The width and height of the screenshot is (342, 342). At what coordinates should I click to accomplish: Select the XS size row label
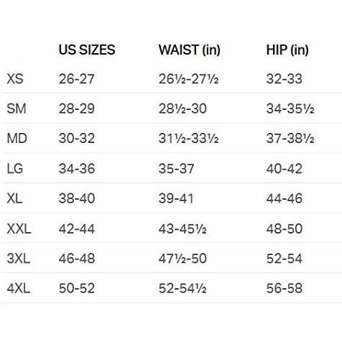[15, 79]
